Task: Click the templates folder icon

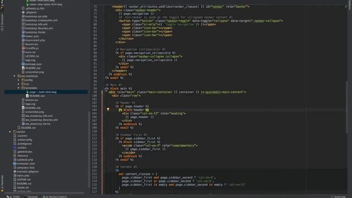Action: click(23, 88)
